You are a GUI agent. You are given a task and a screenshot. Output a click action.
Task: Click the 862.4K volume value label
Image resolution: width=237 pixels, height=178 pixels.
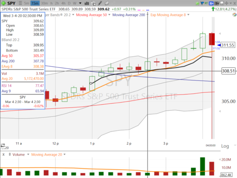226,175
